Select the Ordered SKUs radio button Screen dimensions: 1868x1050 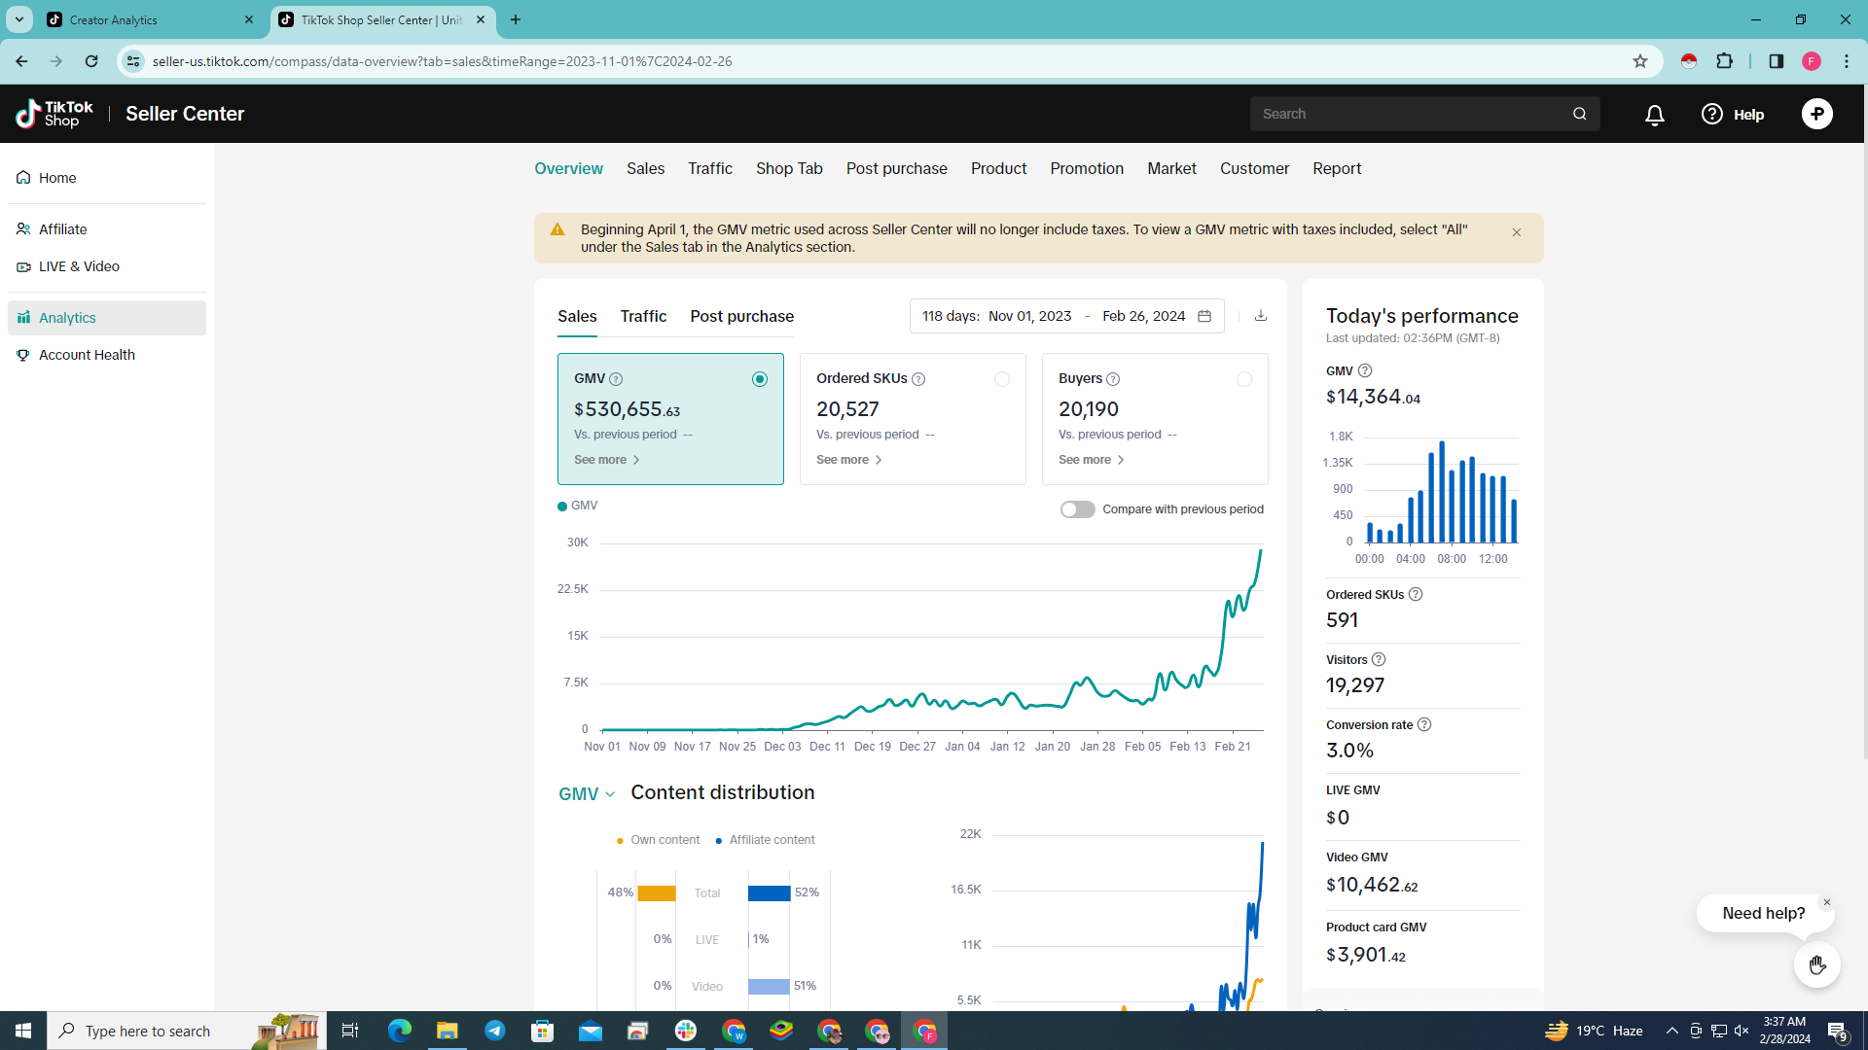pos(1001,379)
